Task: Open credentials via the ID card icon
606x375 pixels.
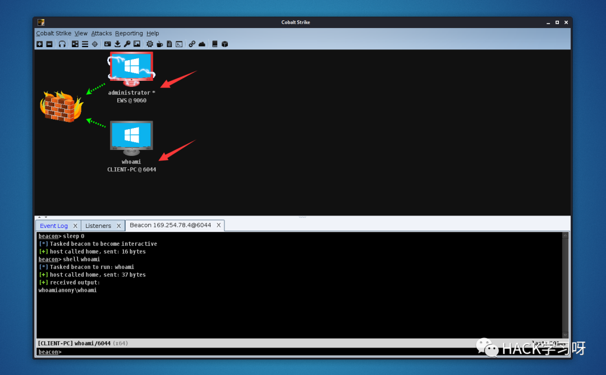Action: coord(107,44)
